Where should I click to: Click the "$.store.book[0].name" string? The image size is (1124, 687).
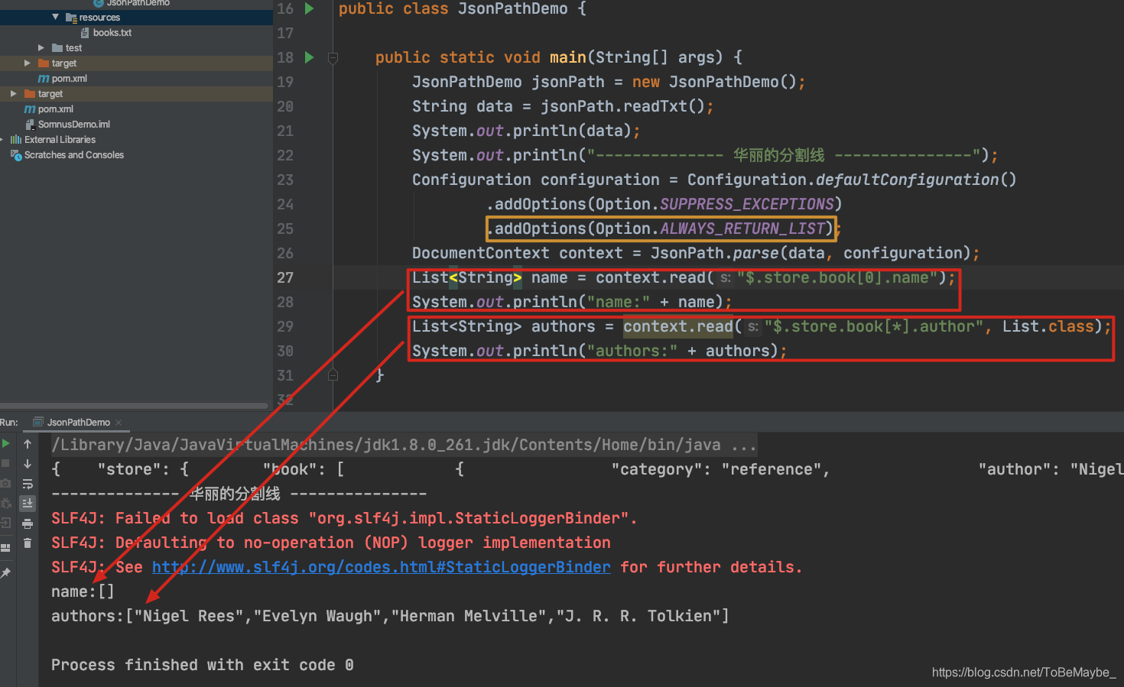tap(837, 277)
